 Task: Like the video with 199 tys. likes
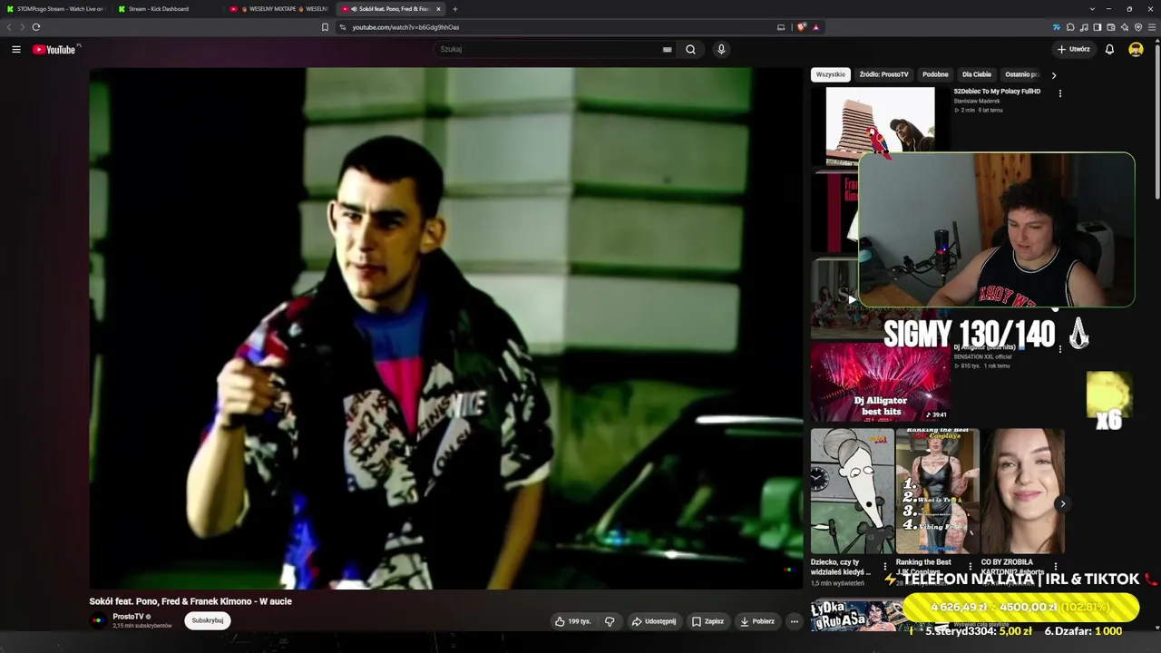tap(573, 621)
